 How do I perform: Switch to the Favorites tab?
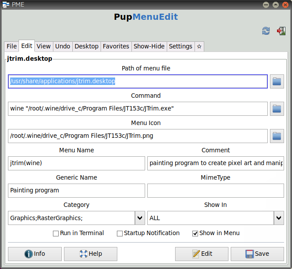click(116, 47)
